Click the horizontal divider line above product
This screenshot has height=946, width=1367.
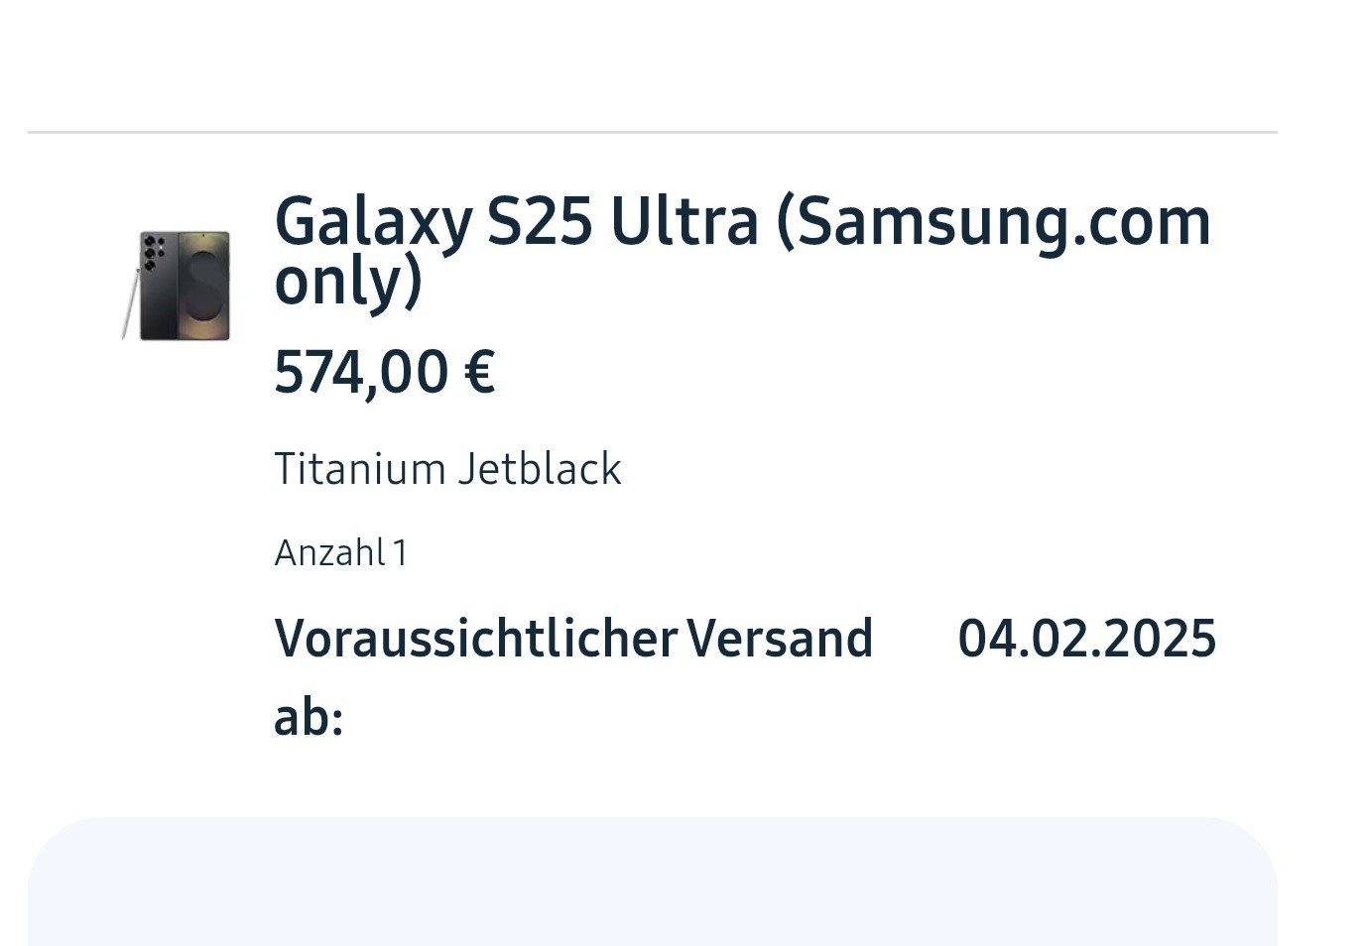(652, 132)
